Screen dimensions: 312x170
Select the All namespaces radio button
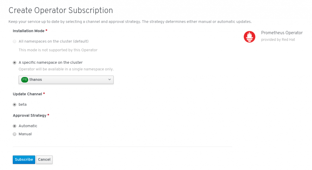coord(15,41)
